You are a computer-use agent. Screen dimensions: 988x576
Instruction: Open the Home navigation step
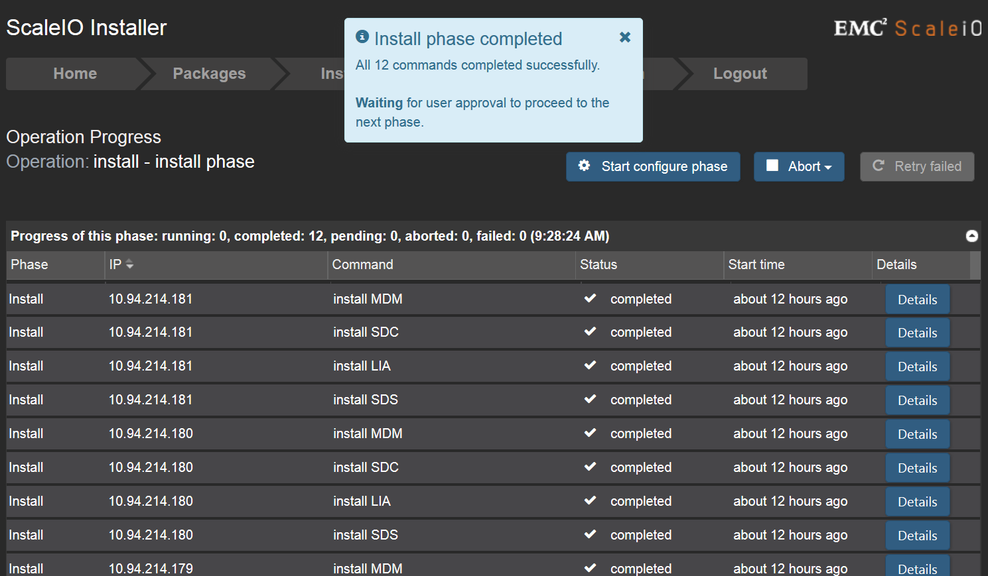[x=75, y=74]
